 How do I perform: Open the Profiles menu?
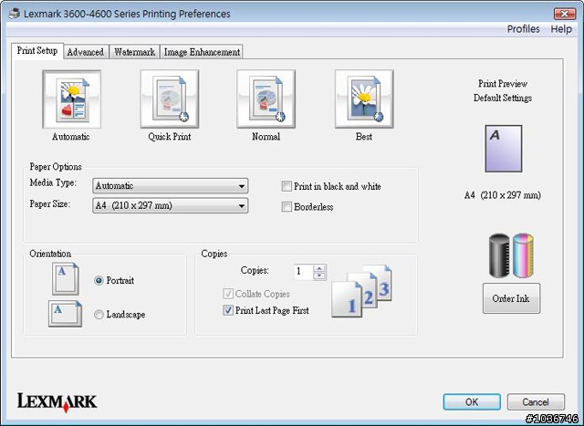point(523,29)
